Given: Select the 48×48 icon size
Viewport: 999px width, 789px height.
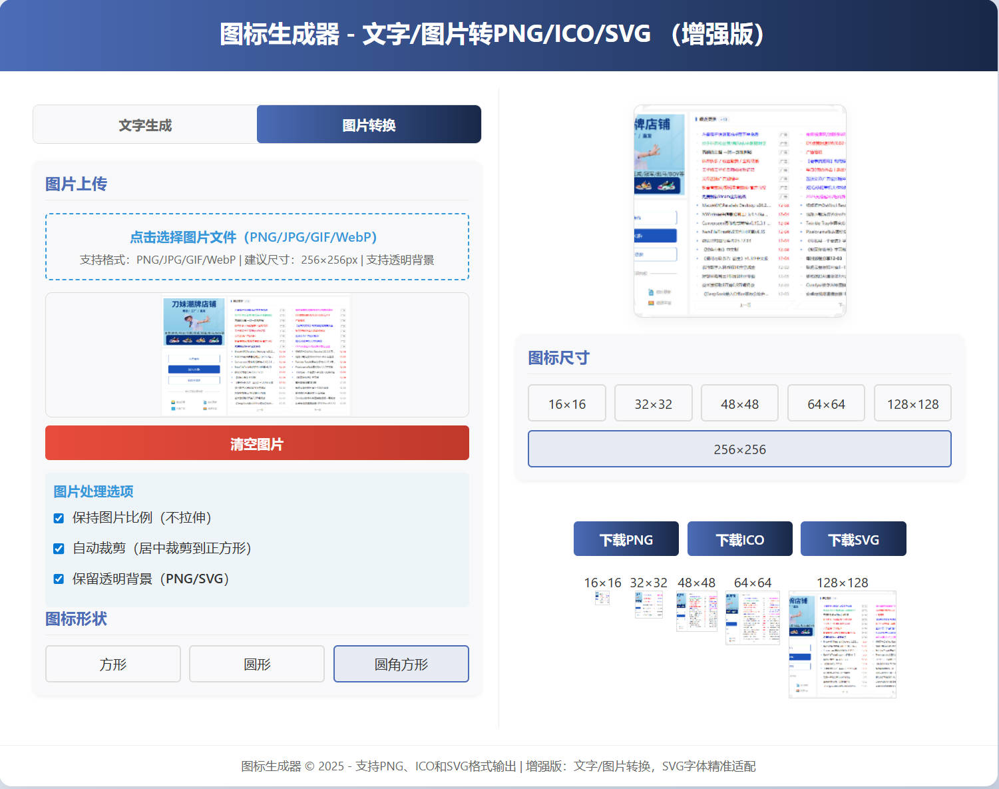Looking at the screenshot, I should point(739,403).
